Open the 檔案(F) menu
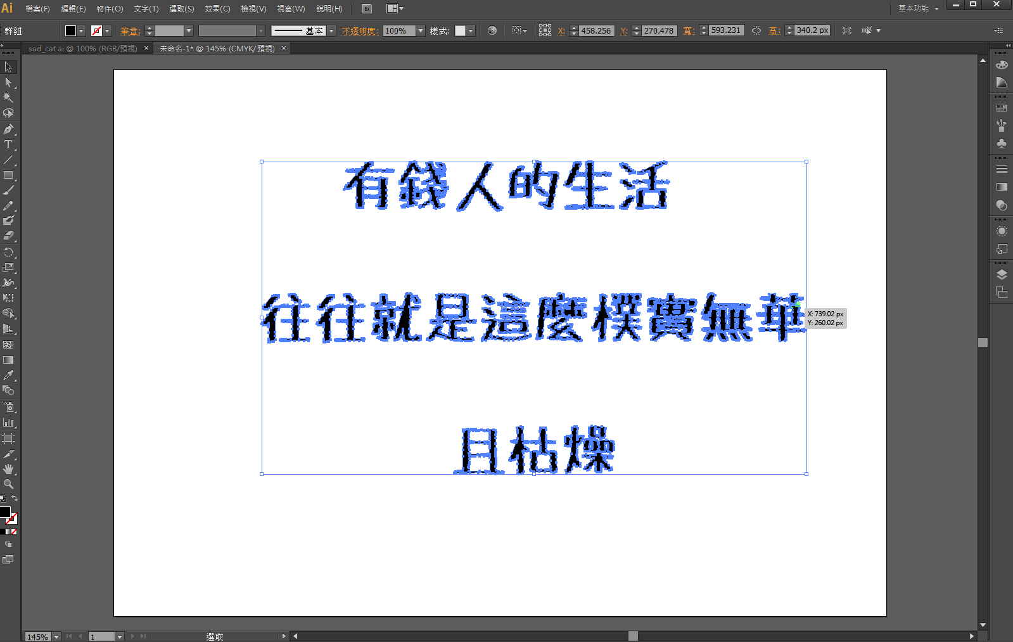The height and width of the screenshot is (642, 1013). coord(37,9)
